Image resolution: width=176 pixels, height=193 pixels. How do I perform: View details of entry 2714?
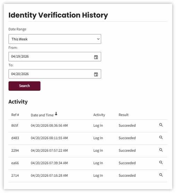161,175
